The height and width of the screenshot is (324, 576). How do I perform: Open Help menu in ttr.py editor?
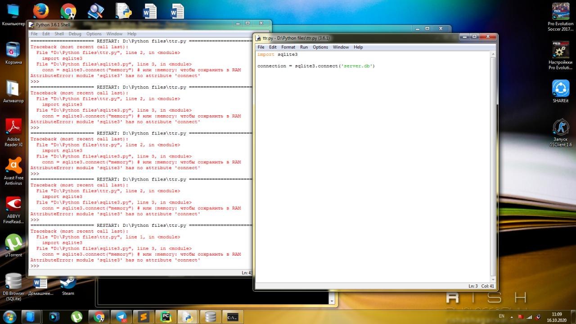358,47
